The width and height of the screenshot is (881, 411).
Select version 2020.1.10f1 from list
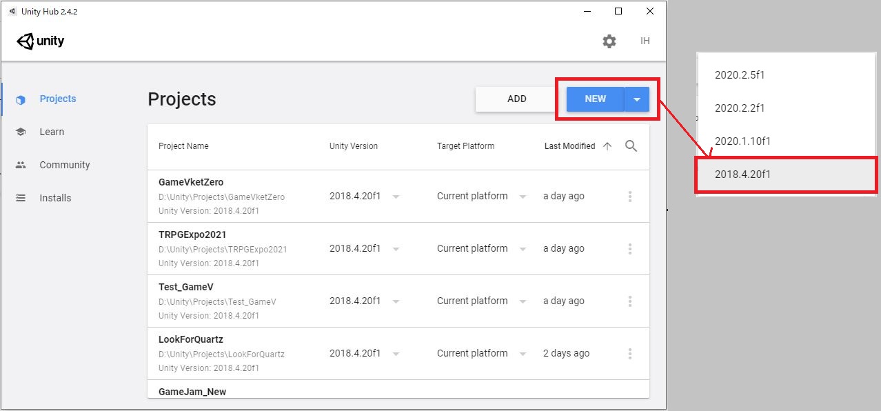(787, 141)
